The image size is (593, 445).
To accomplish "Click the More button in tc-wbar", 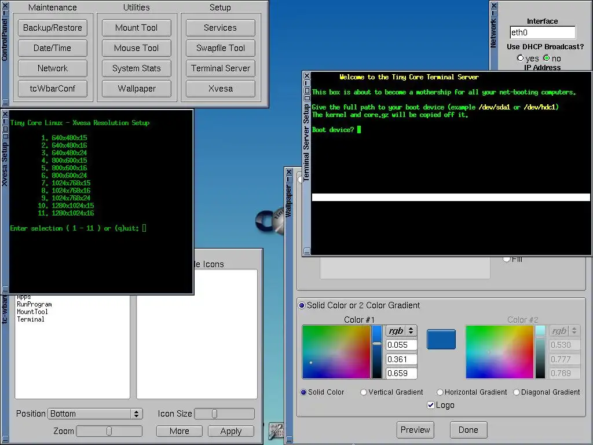I will tap(180, 431).
